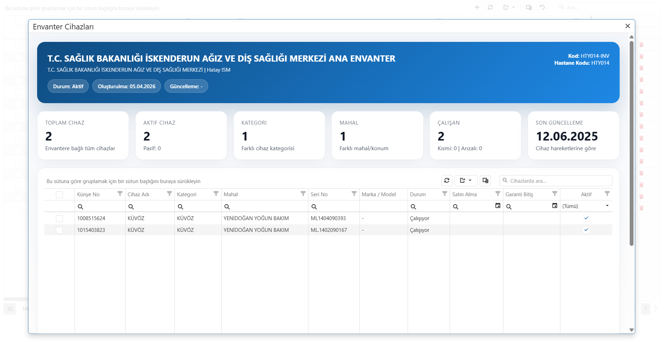The image size is (664, 353).
Task: Click the undo icon in the background toolbar
Action: click(542, 7)
